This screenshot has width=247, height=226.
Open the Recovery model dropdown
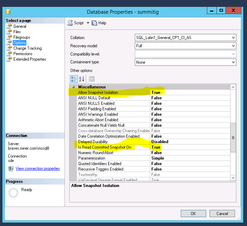click(x=233, y=46)
